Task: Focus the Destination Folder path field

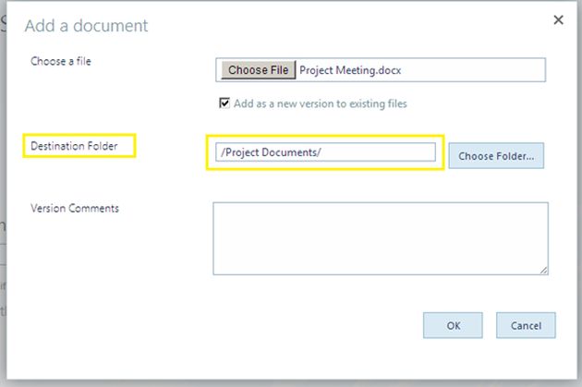Action: coord(323,152)
